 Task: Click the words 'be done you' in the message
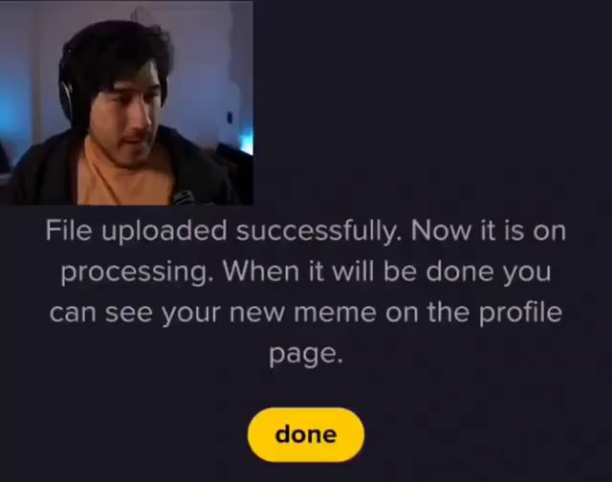pos(467,272)
